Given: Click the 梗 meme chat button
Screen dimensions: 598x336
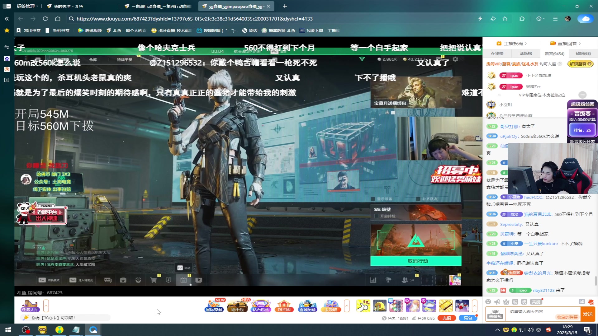Looking at the screenshot, I should pos(524,301).
